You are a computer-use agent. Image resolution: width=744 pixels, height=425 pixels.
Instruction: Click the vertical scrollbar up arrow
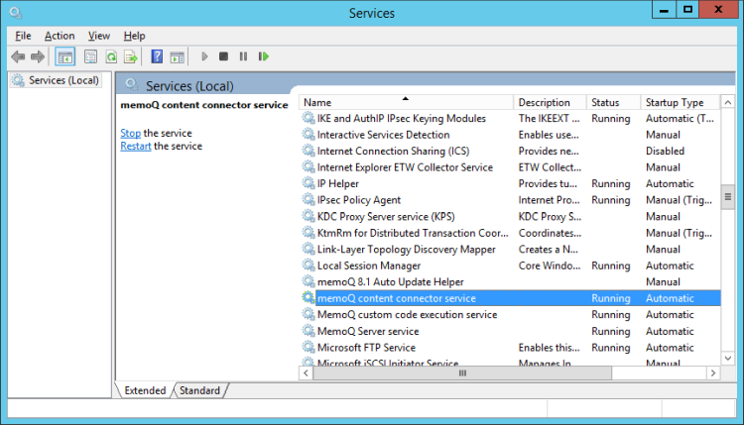(728, 102)
